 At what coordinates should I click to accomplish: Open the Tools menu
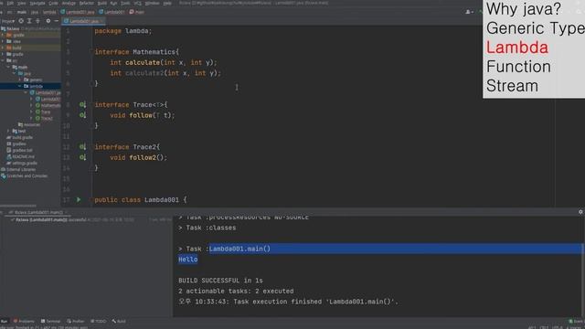click(125, 3)
